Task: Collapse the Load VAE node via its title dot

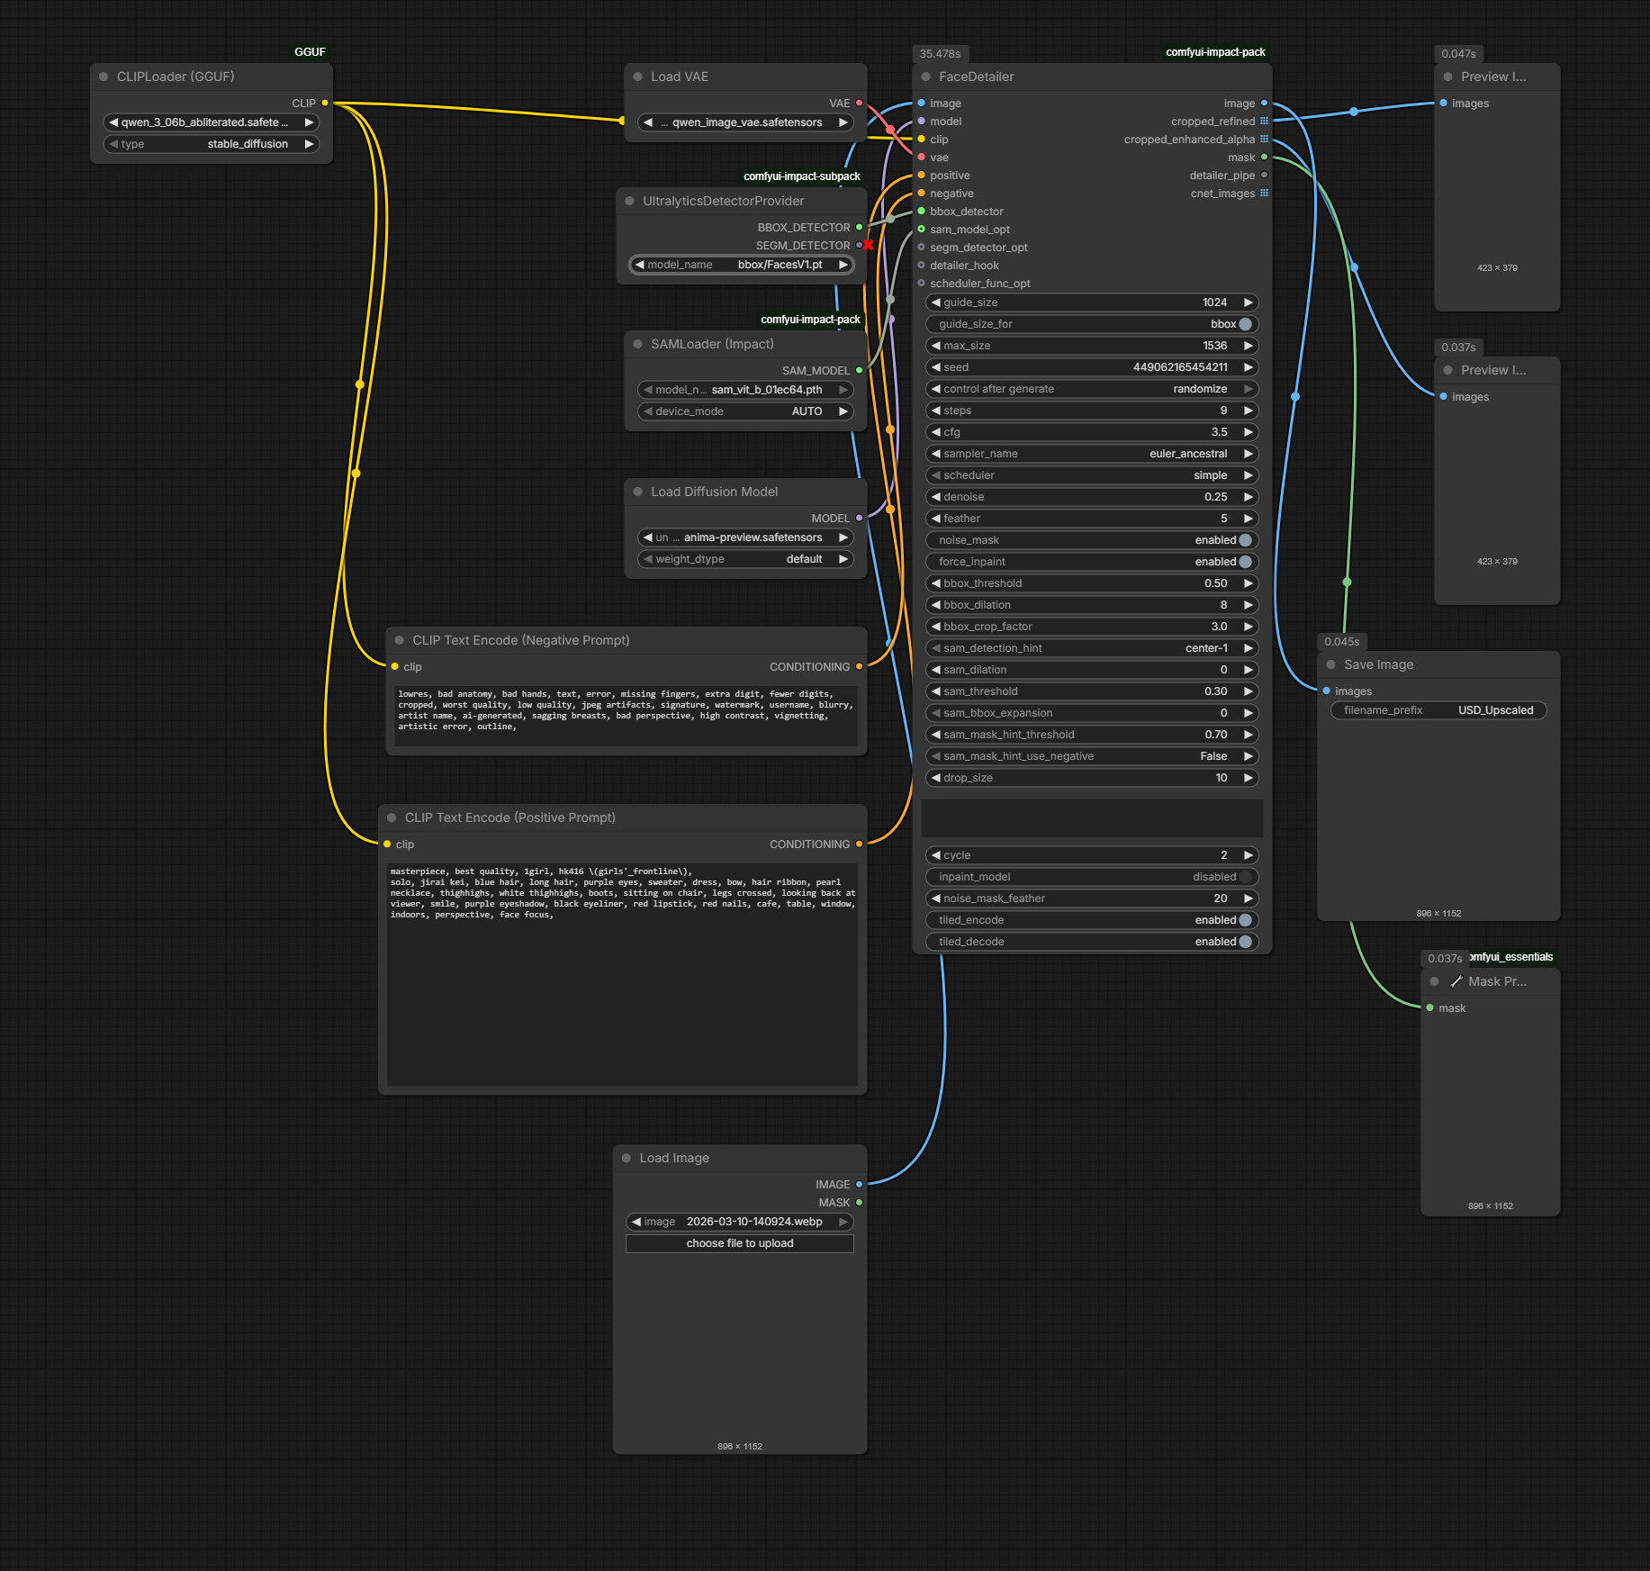Action: (x=637, y=77)
